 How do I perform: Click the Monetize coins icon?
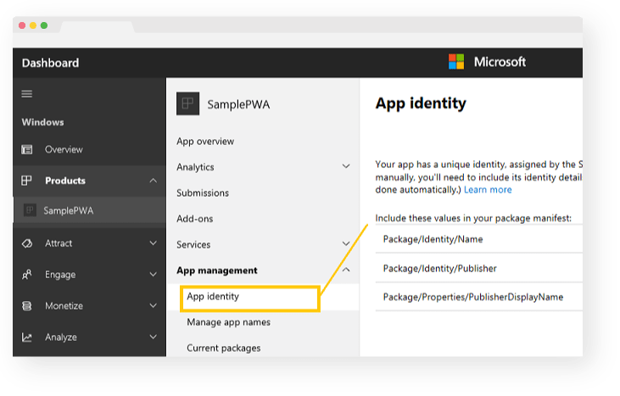pos(27,306)
